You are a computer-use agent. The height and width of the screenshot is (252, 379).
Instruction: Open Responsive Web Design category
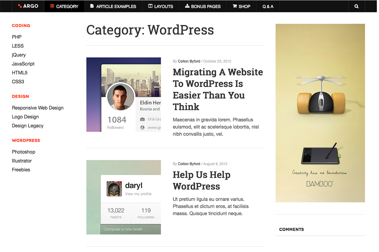(38, 108)
